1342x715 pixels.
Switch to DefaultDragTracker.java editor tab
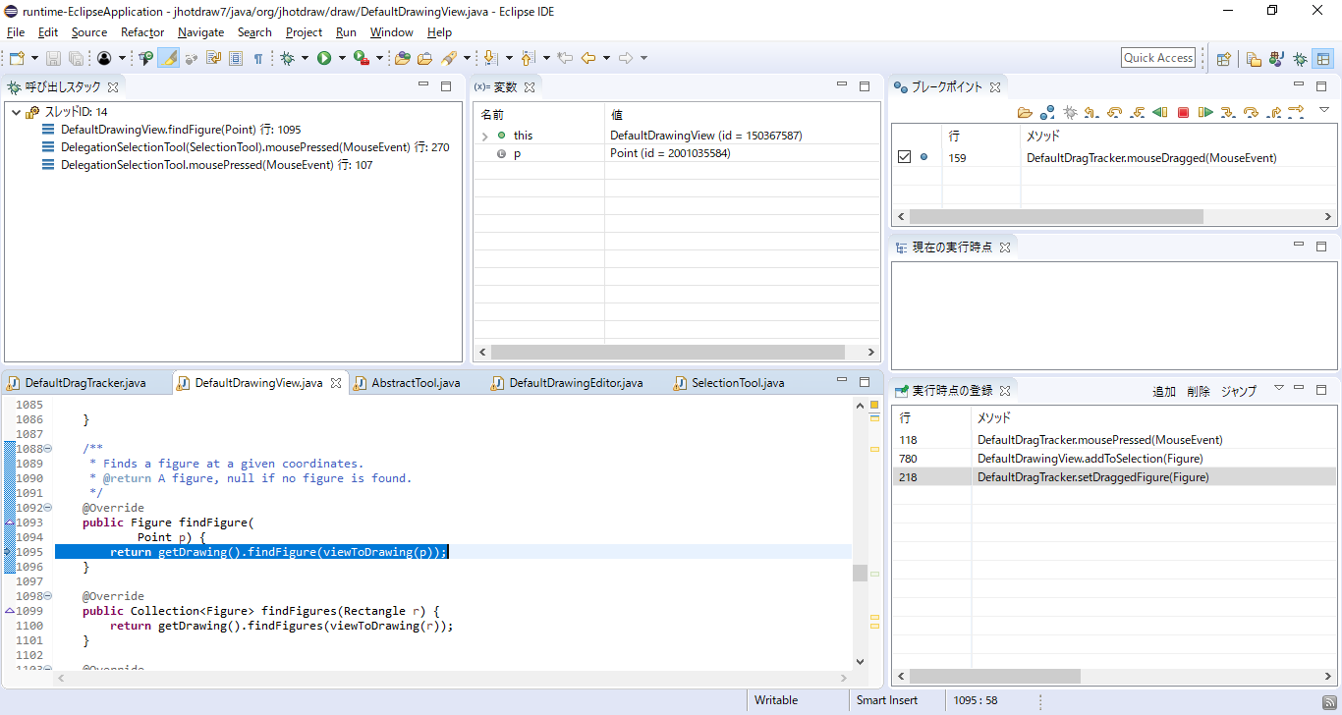click(x=85, y=383)
